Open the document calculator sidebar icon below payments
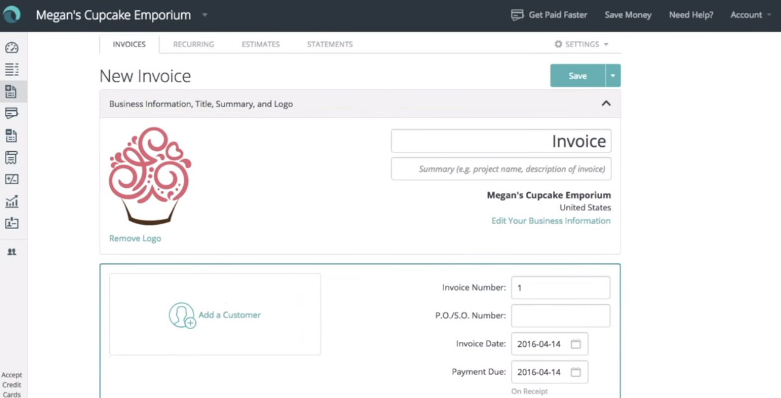The height and width of the screenshot is (398, 781). point(12,135)
